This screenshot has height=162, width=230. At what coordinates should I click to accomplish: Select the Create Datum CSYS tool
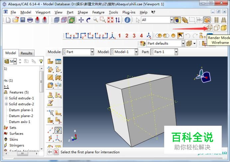pos(58,138)
